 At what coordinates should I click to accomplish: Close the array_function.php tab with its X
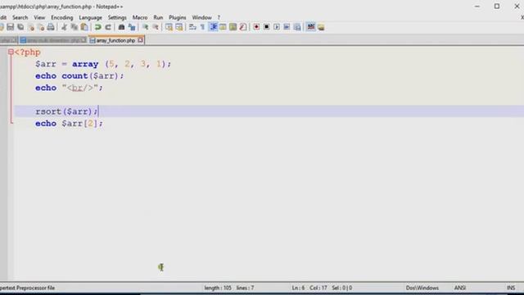(x=140, y=40)
